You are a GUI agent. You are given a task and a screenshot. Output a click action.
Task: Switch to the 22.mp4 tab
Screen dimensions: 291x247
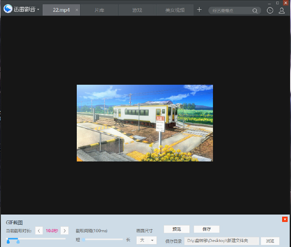[x=61, y=10]
